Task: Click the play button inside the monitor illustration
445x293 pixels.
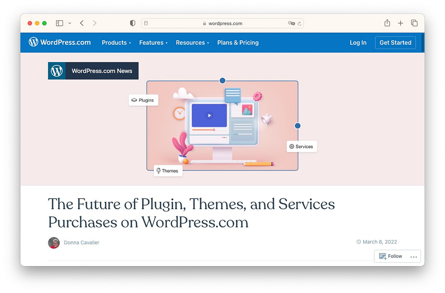Action: point(209,115)
